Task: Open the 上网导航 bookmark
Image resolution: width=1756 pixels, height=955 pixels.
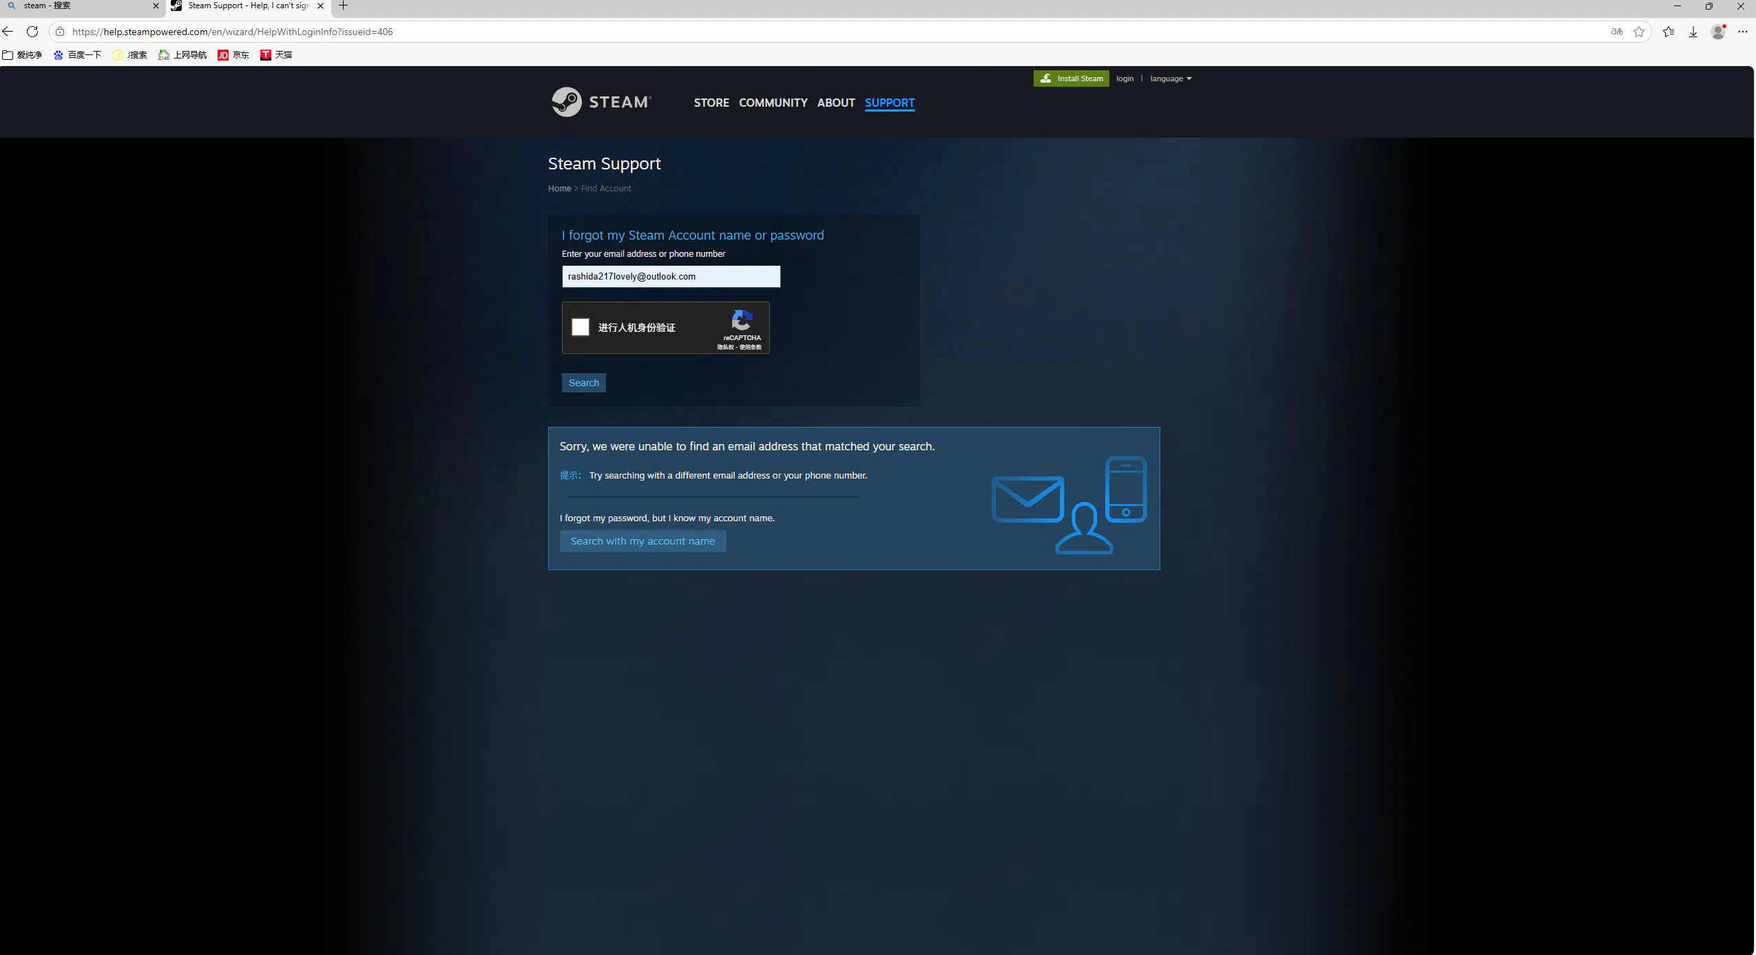Action: coord(182,55)
